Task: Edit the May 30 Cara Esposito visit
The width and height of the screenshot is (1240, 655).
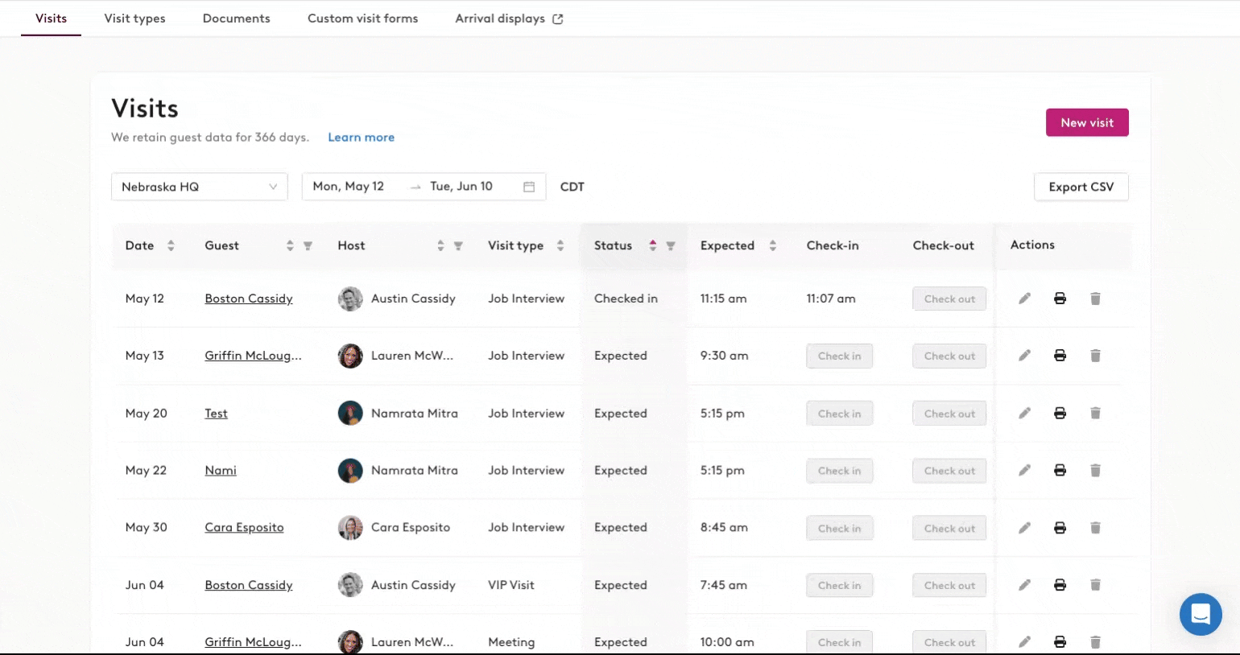Action: [1024, 528]
